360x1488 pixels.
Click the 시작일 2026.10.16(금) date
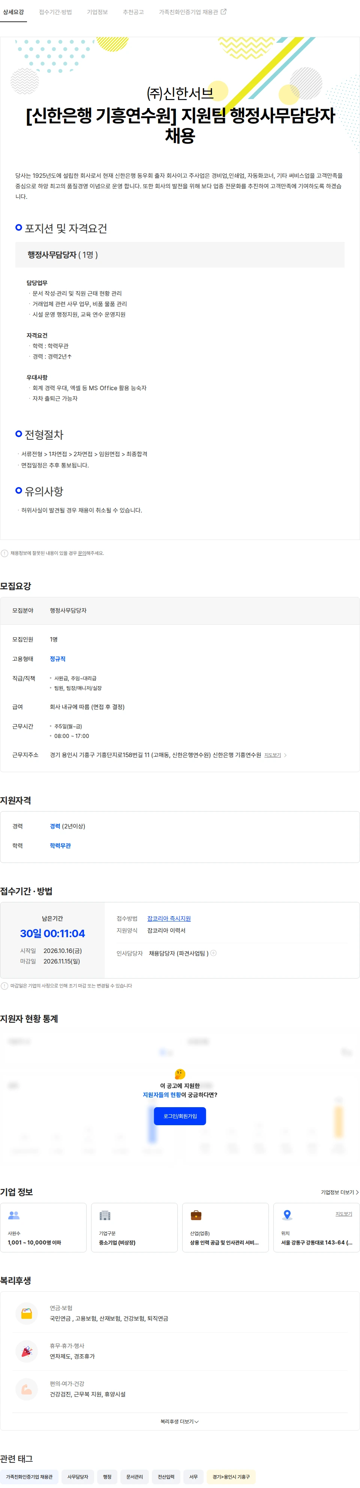pos(62,950)
